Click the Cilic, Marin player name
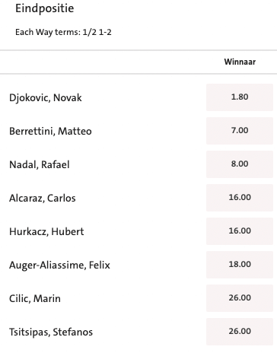The width and height of the screenshot is (277, 353). [35, 299]
